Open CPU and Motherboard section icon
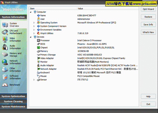 5,32
